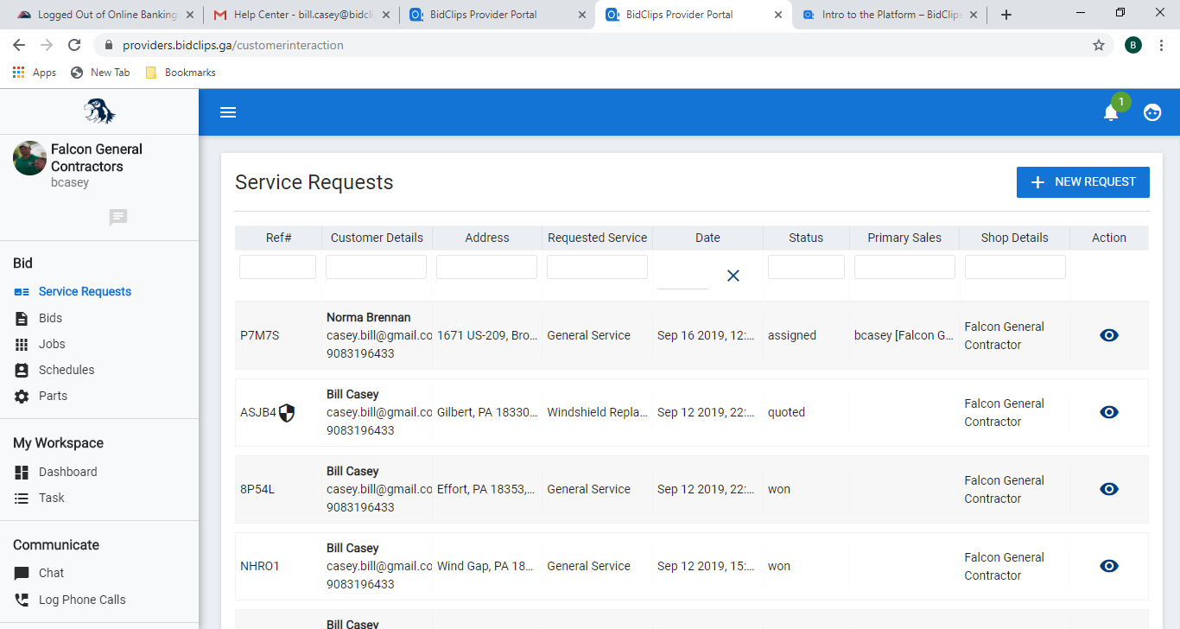View request NHRO1 with eye icon
Image resolution: width=1180 pixels, height=629 pixels.
point(1109,566)
